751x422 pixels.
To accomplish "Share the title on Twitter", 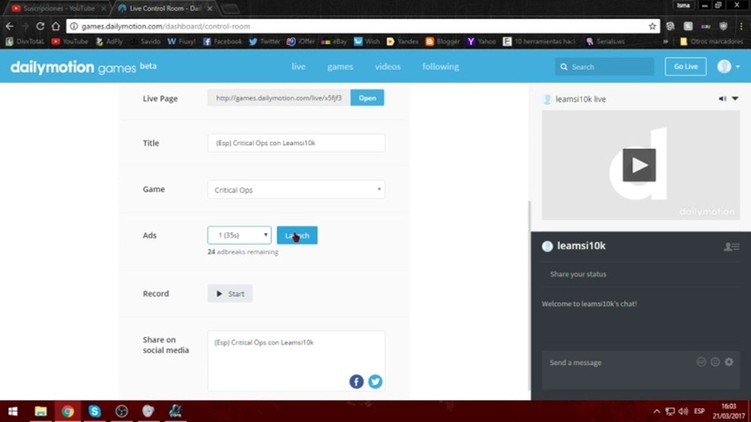I will [x=375, y=382].
